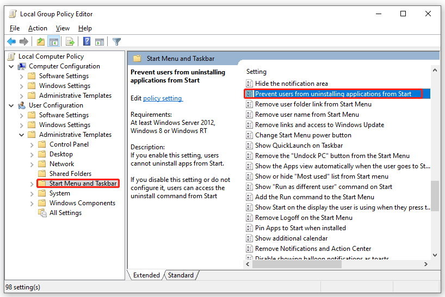
Task: Open the File menu
Action: [15, 28]
